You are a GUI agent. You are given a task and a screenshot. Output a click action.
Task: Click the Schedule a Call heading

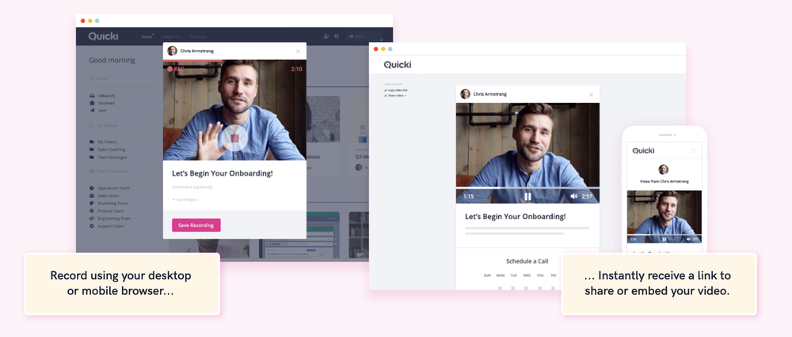click(527, 261)
